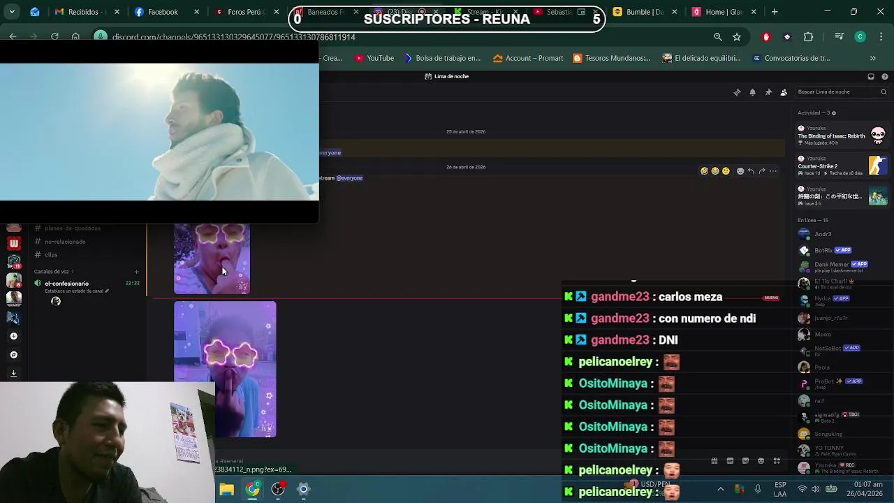This screenshot has height=503, width=894.
Task: Open new browser tab plus button
Action: click(775, 12)
